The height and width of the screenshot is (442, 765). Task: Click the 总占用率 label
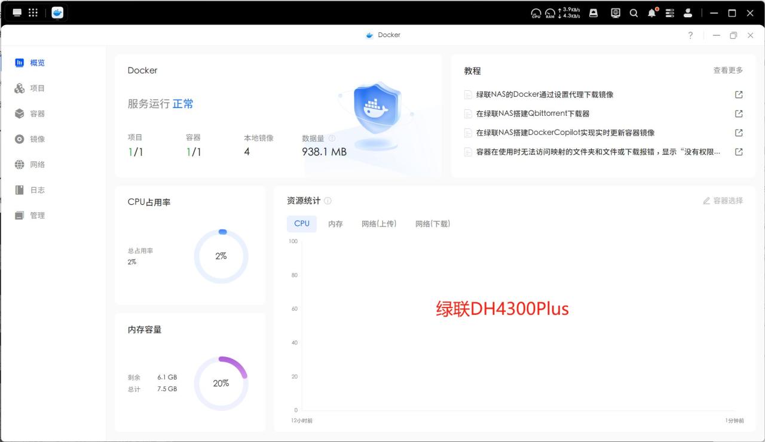(x=140, y=251)
